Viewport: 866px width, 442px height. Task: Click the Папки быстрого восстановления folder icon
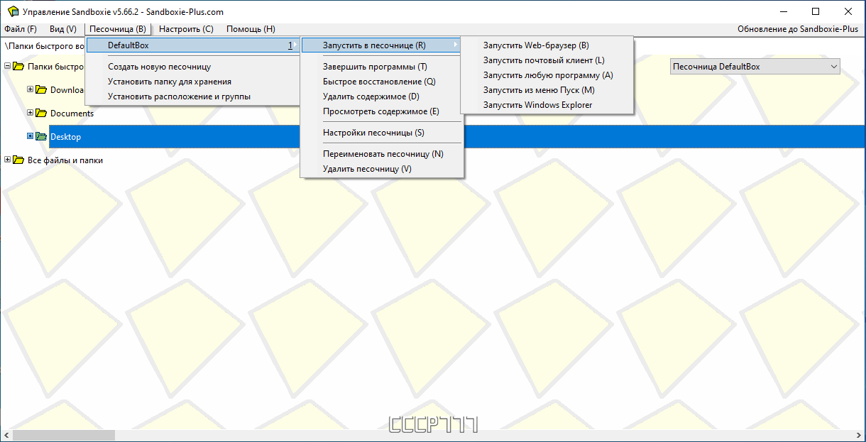[18, 66]
